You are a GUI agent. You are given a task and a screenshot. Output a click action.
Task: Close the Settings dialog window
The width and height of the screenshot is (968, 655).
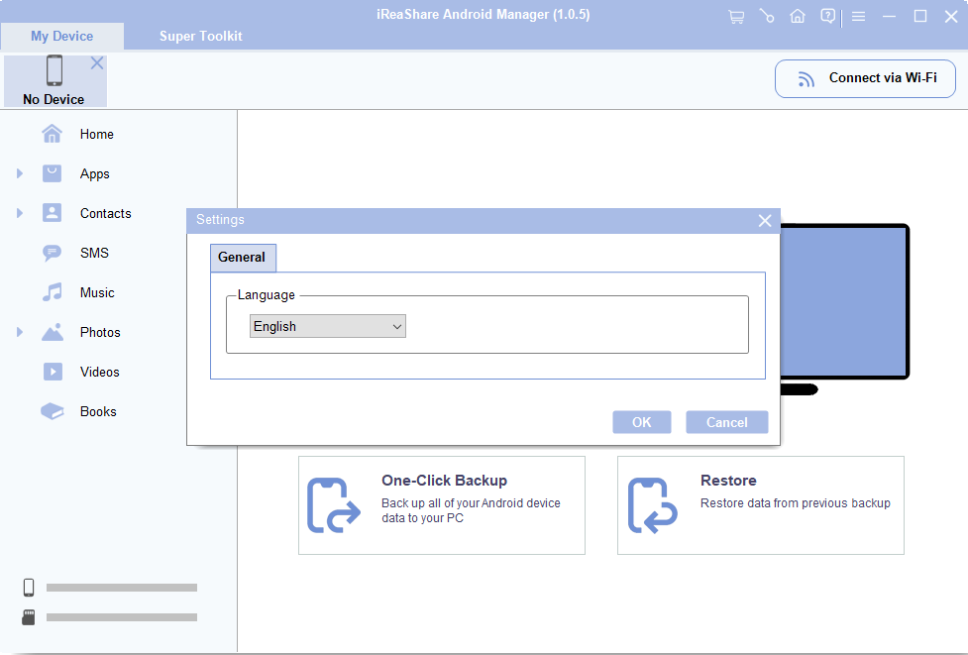[x=765, y=221]
